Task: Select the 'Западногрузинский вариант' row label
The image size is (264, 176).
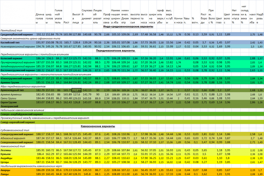Action: click(x=18, y=66)
